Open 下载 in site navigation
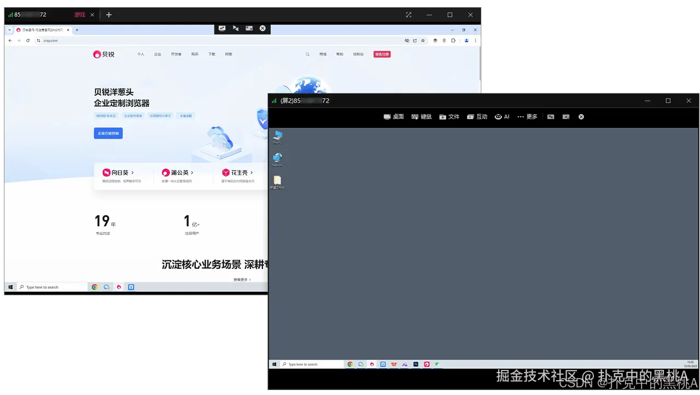The width and height of the screenshot is (700, 395). tap(212, 54)
